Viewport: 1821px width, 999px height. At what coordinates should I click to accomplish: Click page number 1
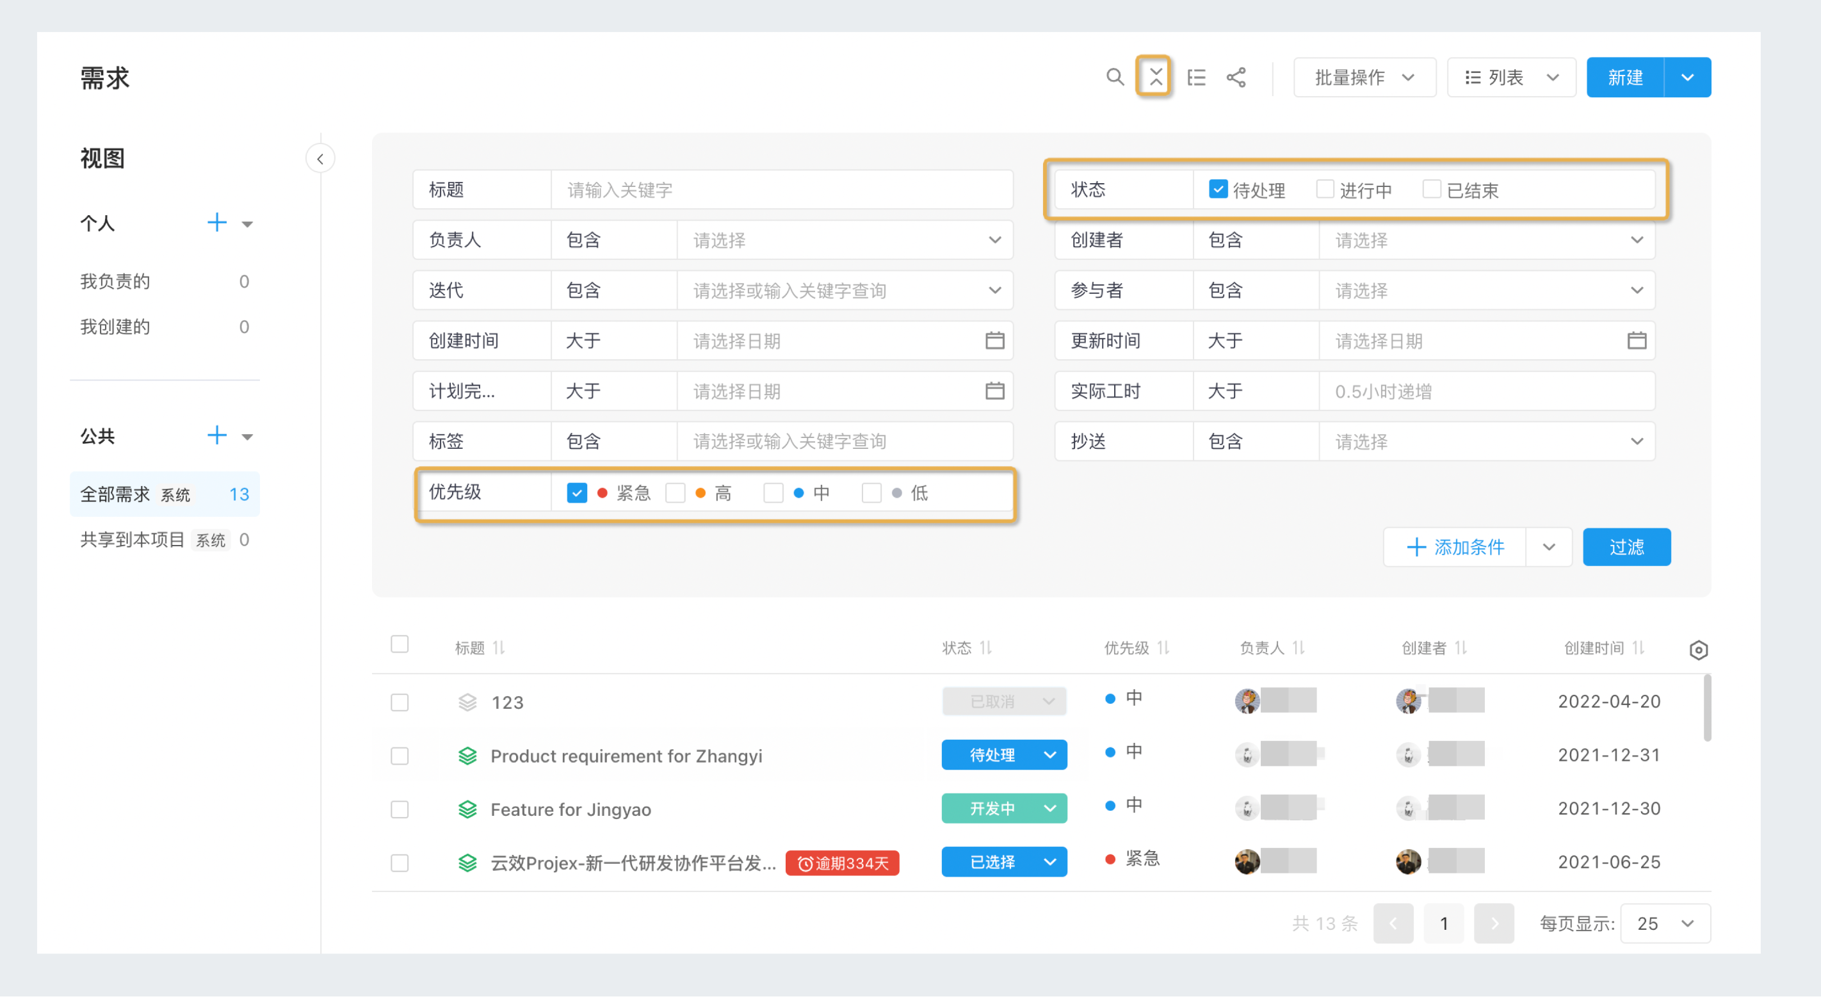[1443, 923]
